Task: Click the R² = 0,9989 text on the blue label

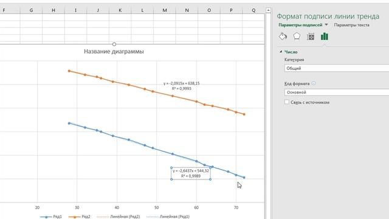Action: point(191,176)
